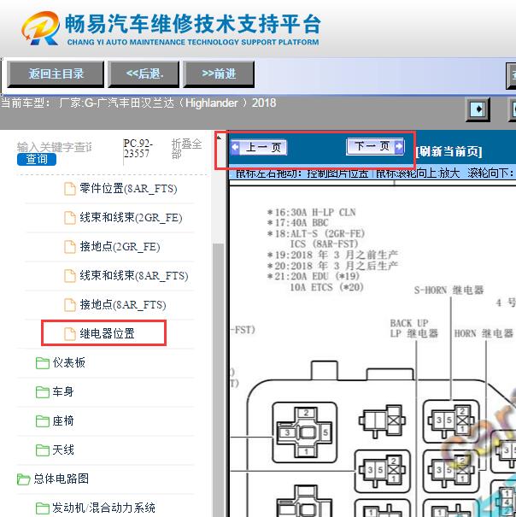Click the 返回主目录 button
516x517 pixels.
coord(56,73)
